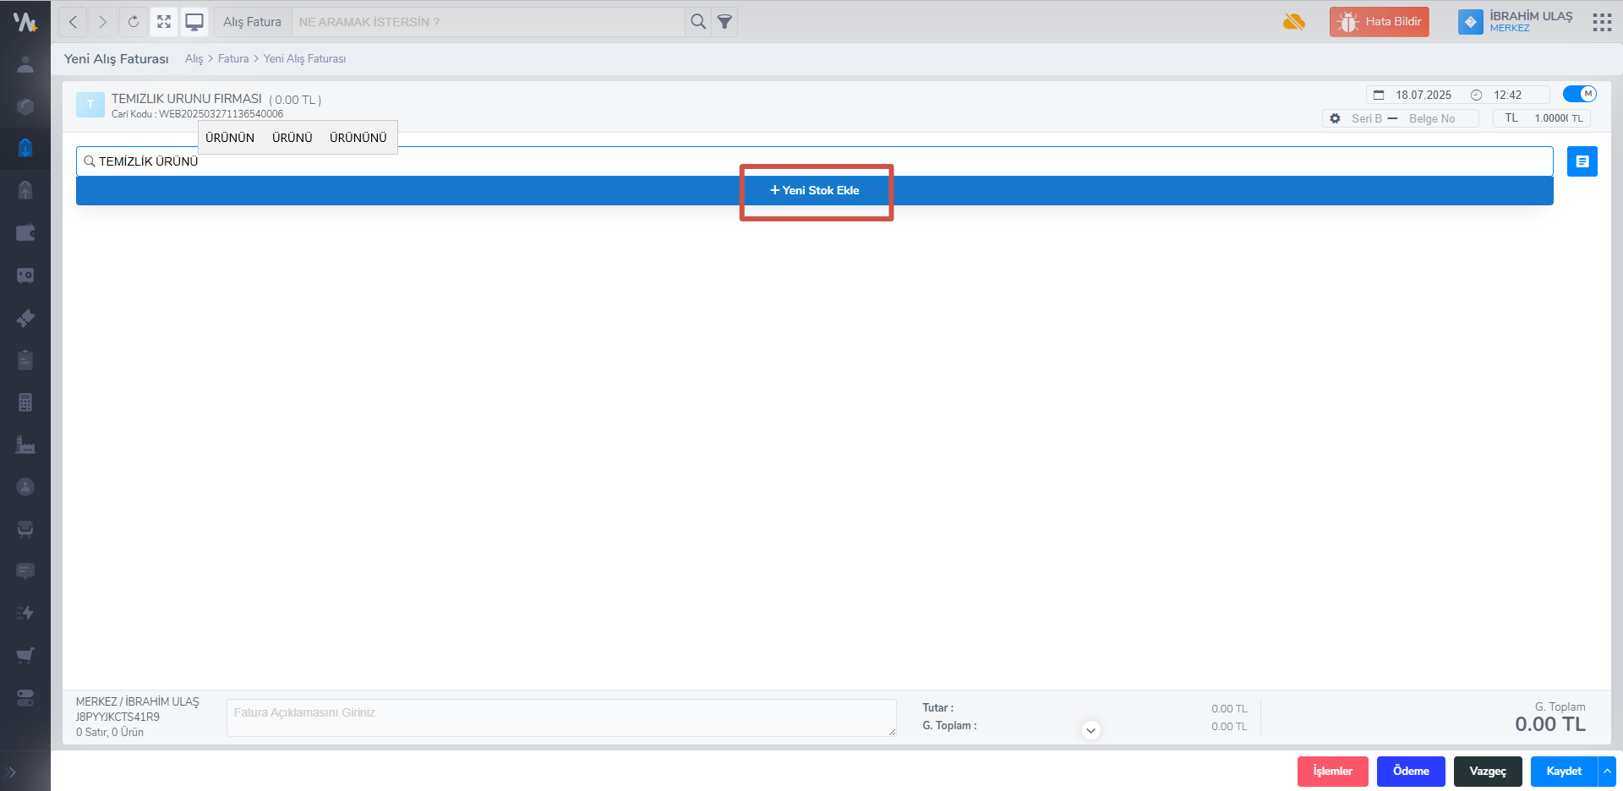This screenshot has width=1623, height=791.
Task: Click the filter funnel icon in search bar
Action: point(724,22)
